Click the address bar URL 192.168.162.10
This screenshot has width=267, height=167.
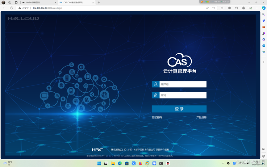coord(47,8)
